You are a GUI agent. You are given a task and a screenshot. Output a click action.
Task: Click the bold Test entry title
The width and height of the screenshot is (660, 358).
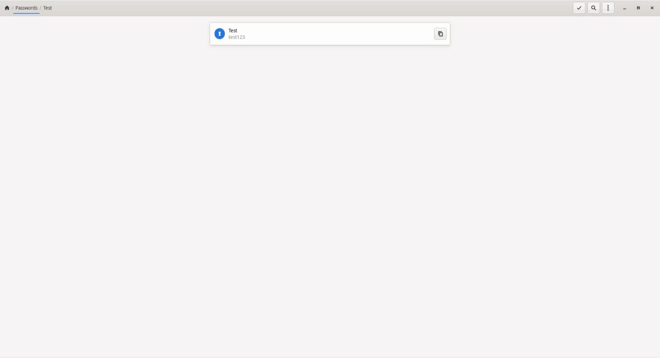(233, 30)
